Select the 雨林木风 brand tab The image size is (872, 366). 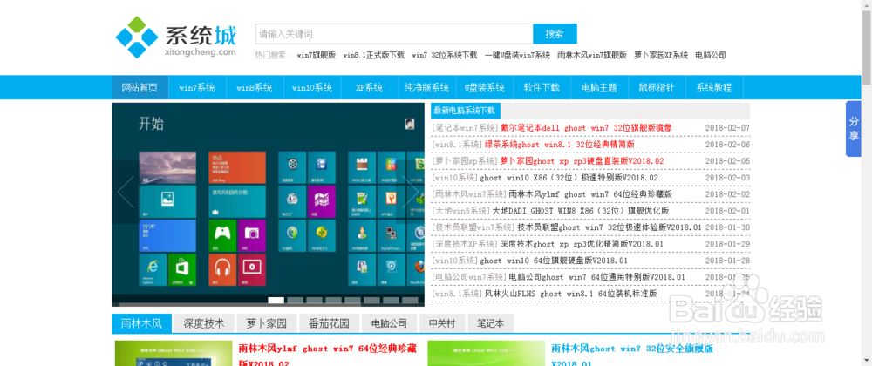click(141, 323)
